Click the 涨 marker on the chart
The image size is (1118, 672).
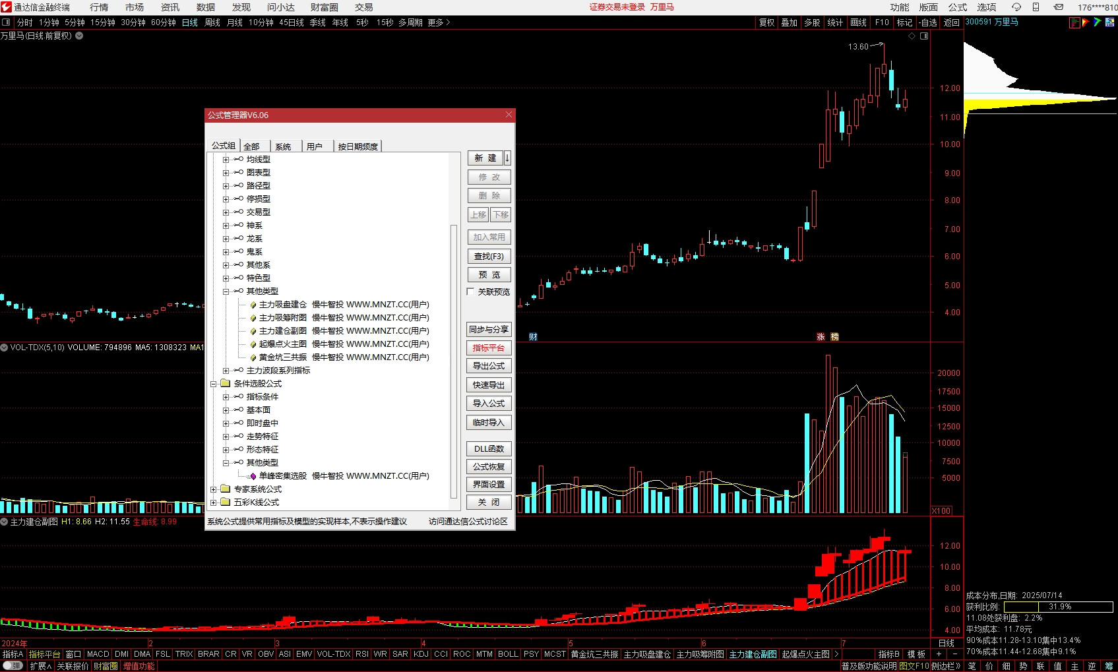click(x=821, y=337)
